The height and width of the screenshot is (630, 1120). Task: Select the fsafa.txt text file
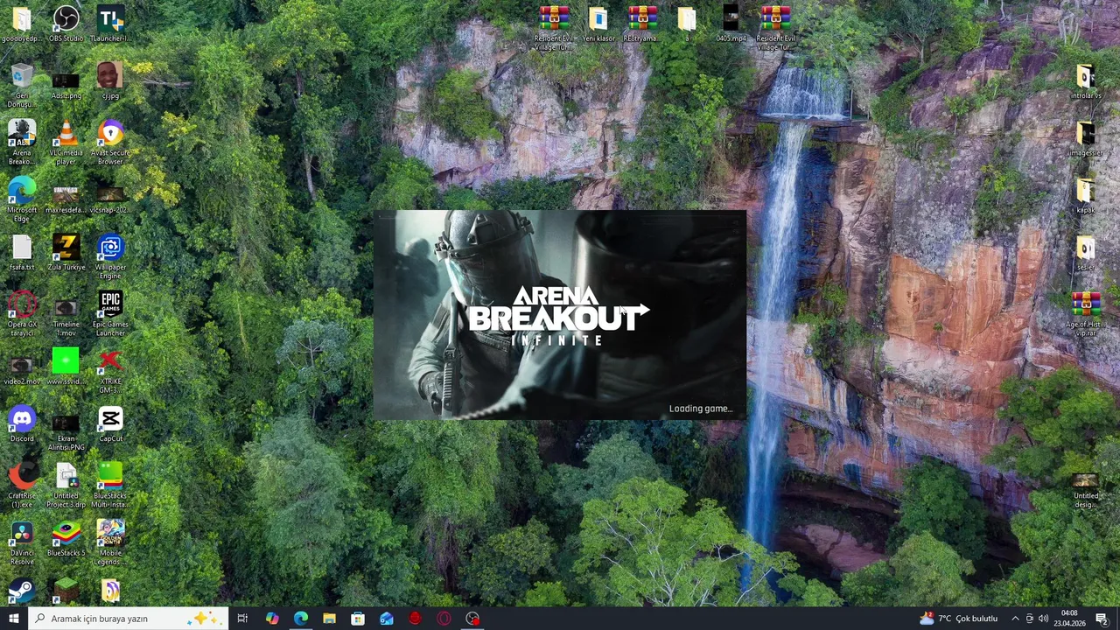coord(22,252)
